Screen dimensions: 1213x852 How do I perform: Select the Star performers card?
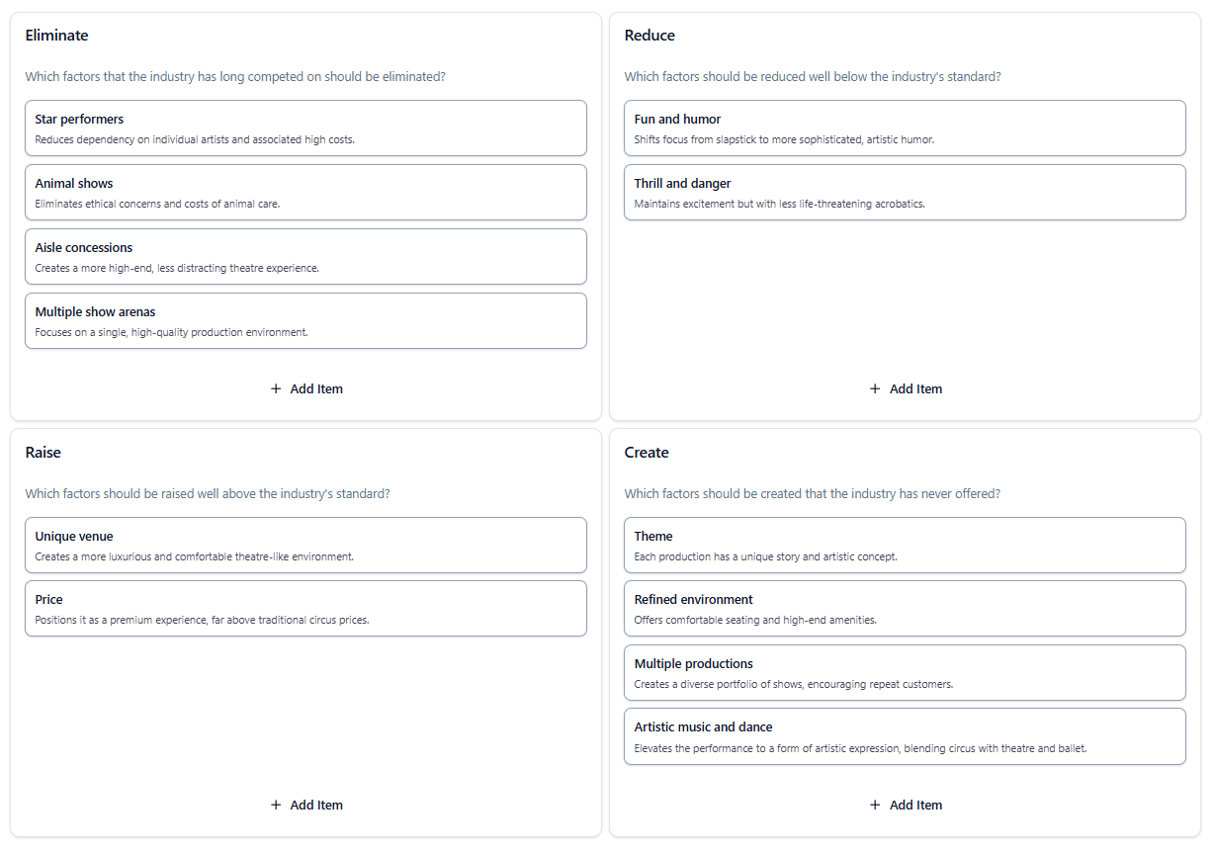tap(305, 128)
